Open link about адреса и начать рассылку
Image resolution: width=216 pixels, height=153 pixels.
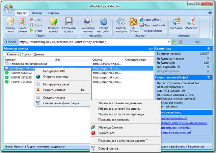184,123
